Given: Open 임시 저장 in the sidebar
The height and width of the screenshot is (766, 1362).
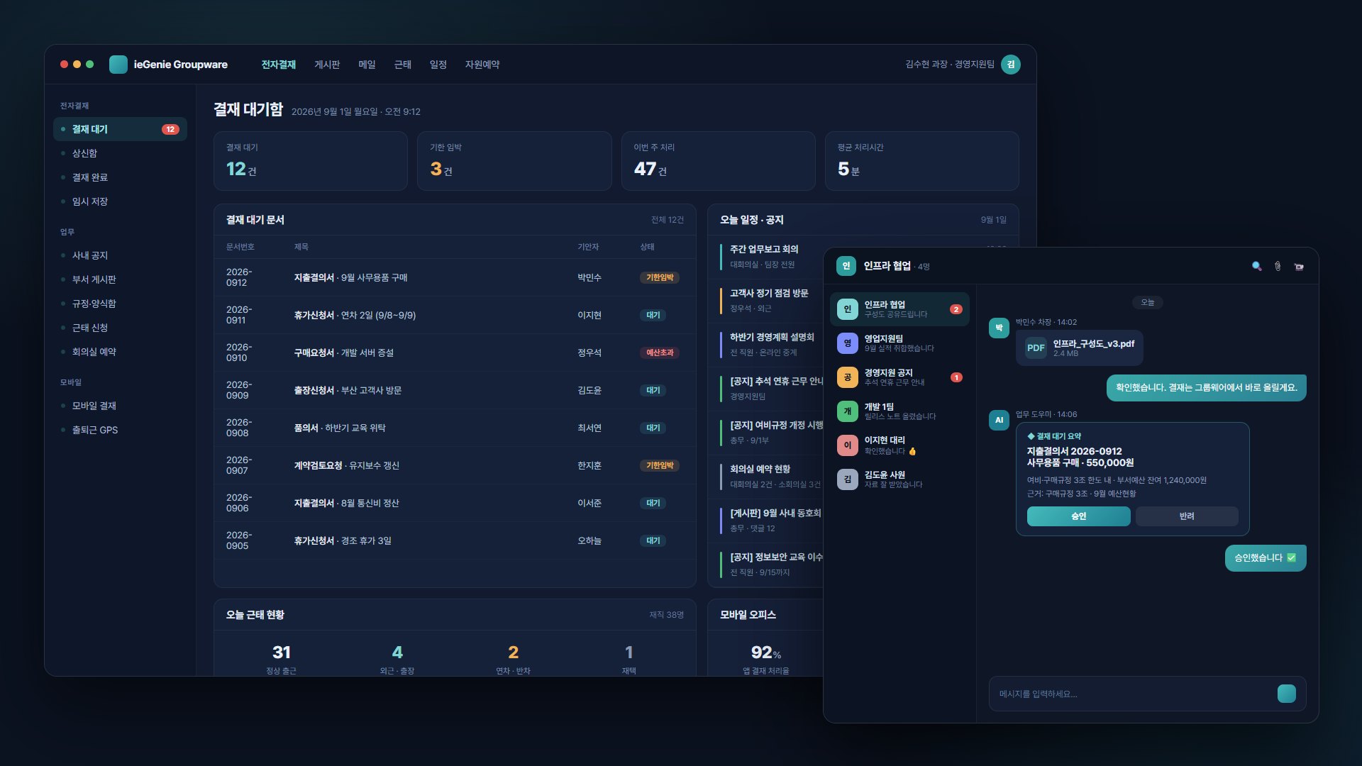Looking at the screenshot, I should tap(120, 201).
